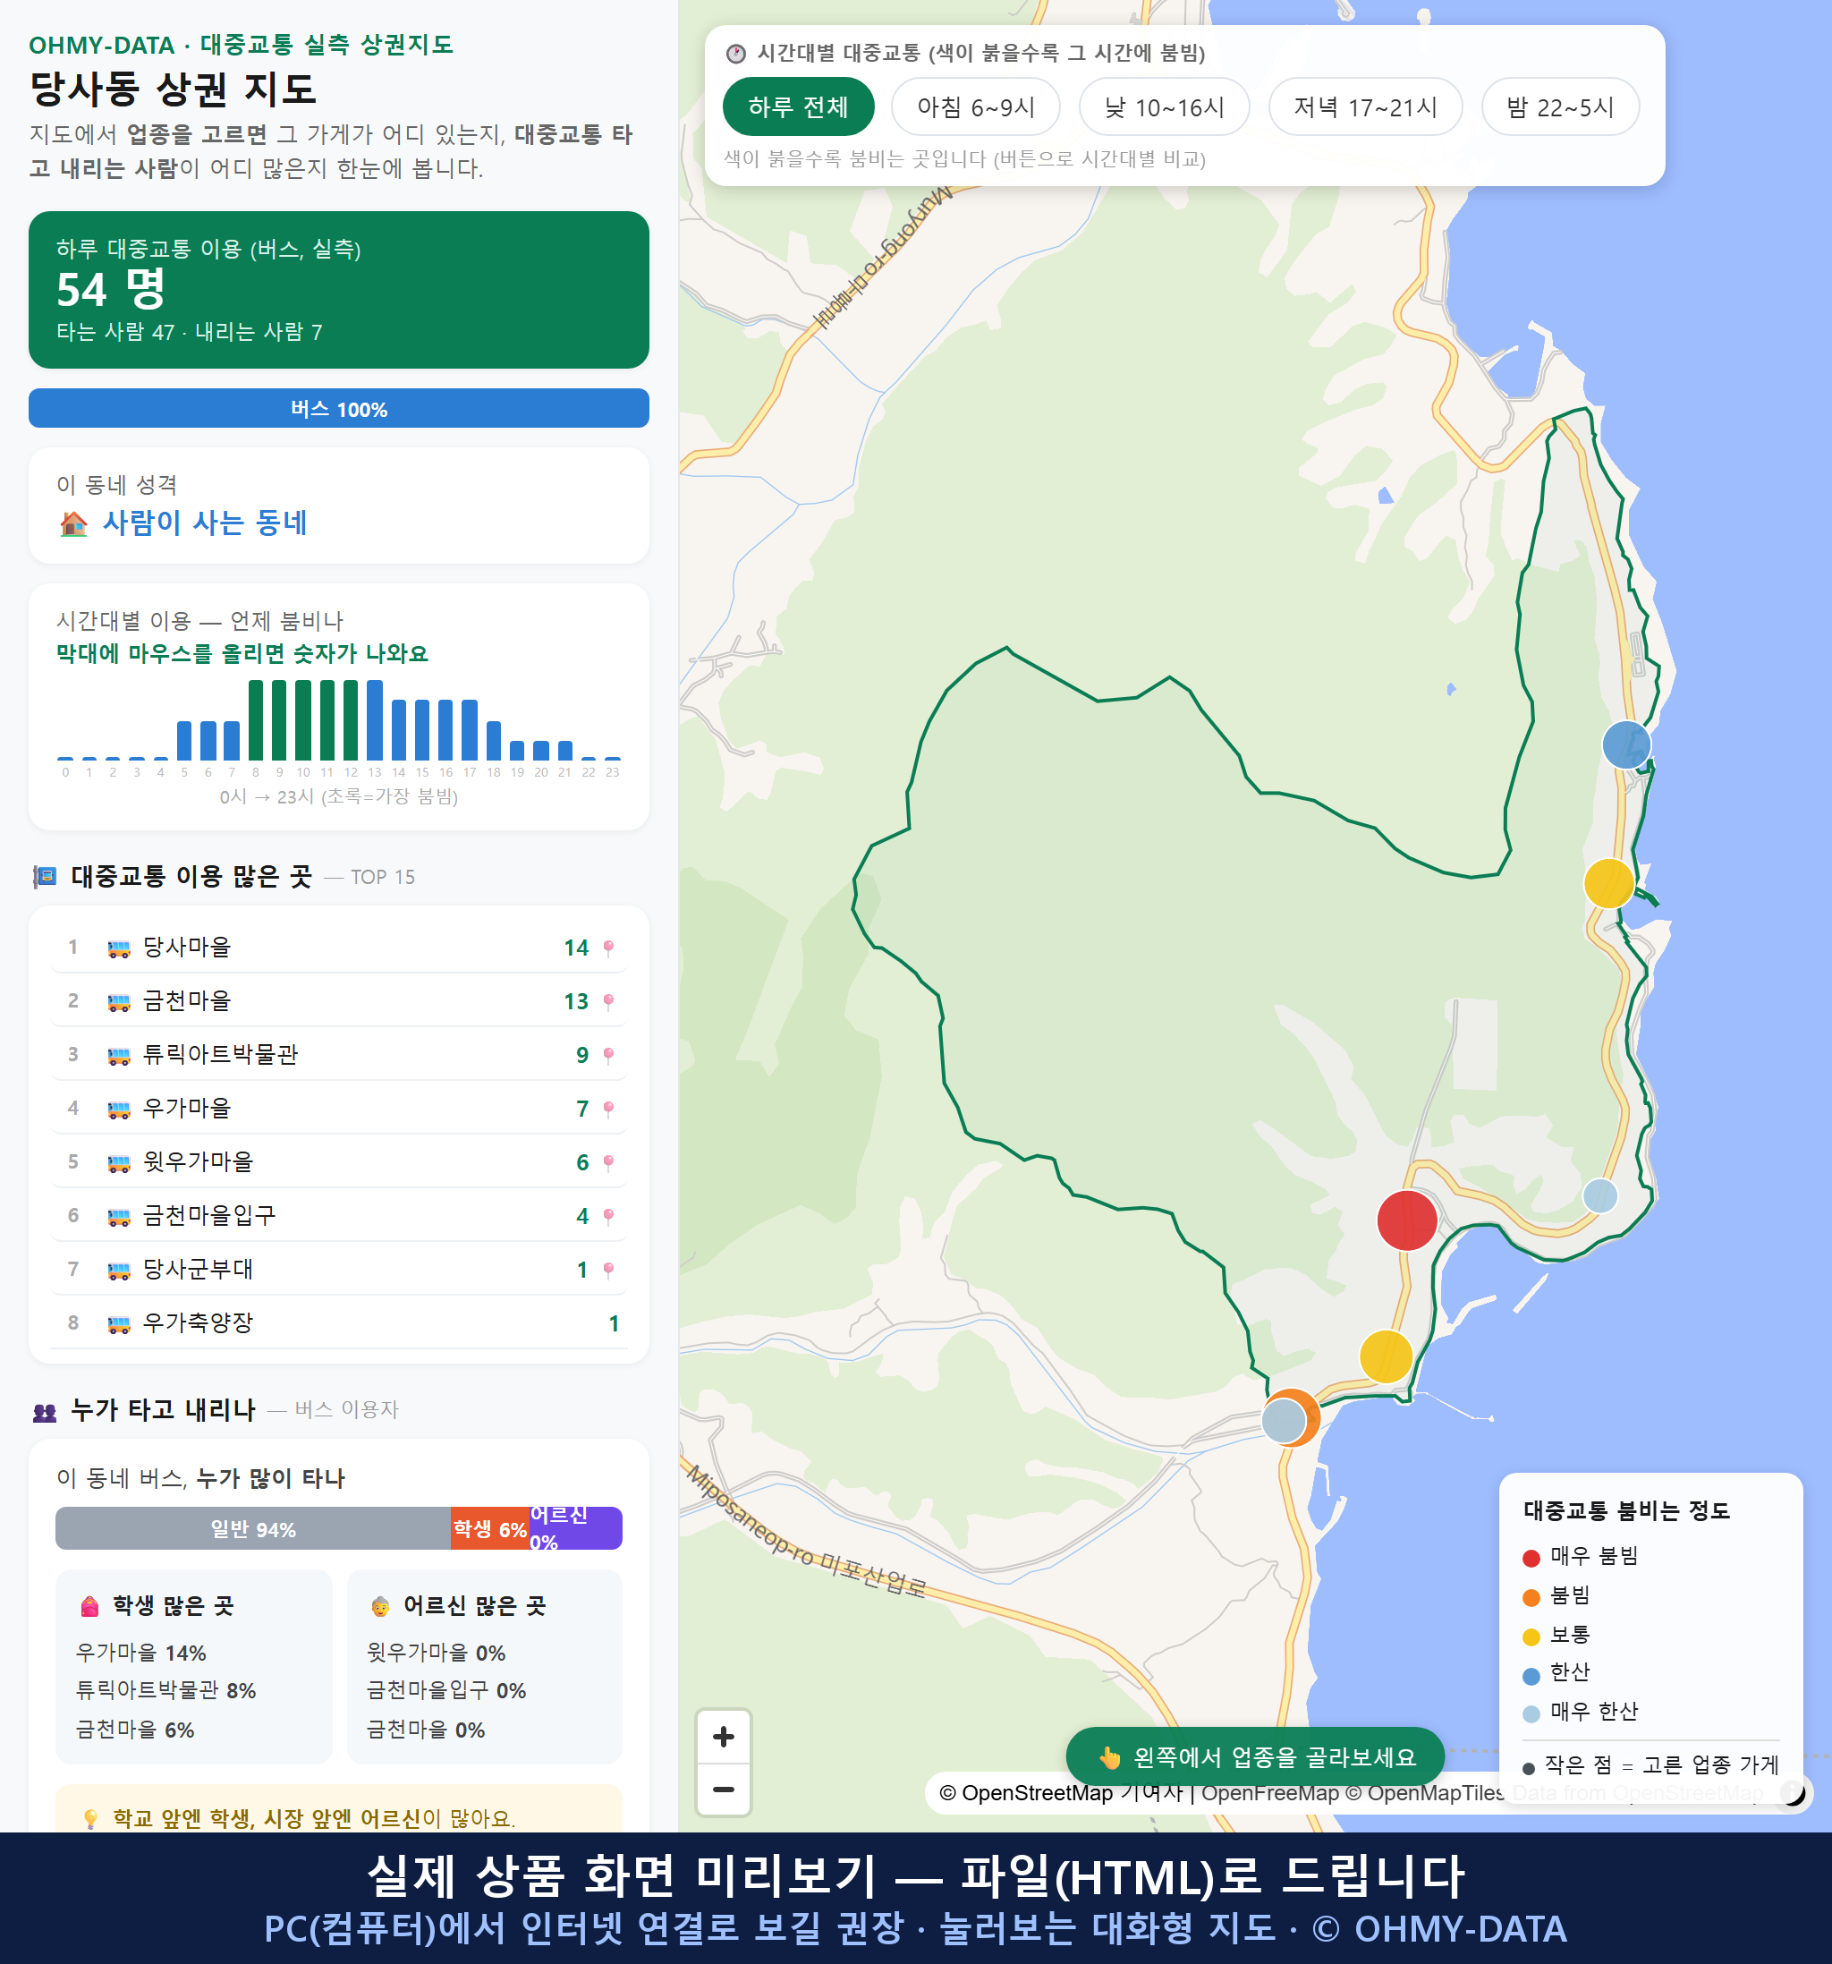The height and width of the screenshot is (1964, 1832).
Task: Click the map attribution toggle icon
Action: pyautogui.click(x=1793, y=1792)
